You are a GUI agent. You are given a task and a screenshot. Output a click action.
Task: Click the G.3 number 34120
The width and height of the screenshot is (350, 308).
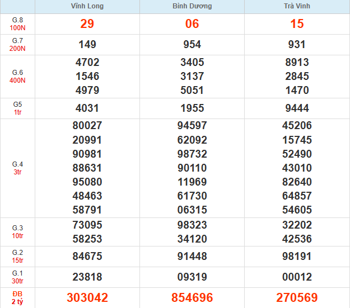(192, 239)
